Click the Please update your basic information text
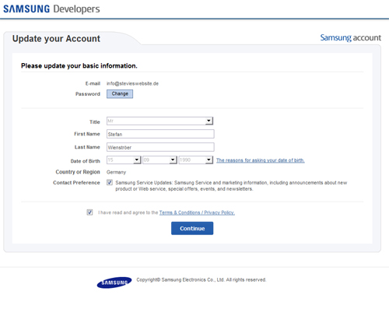 click(79, 66)
